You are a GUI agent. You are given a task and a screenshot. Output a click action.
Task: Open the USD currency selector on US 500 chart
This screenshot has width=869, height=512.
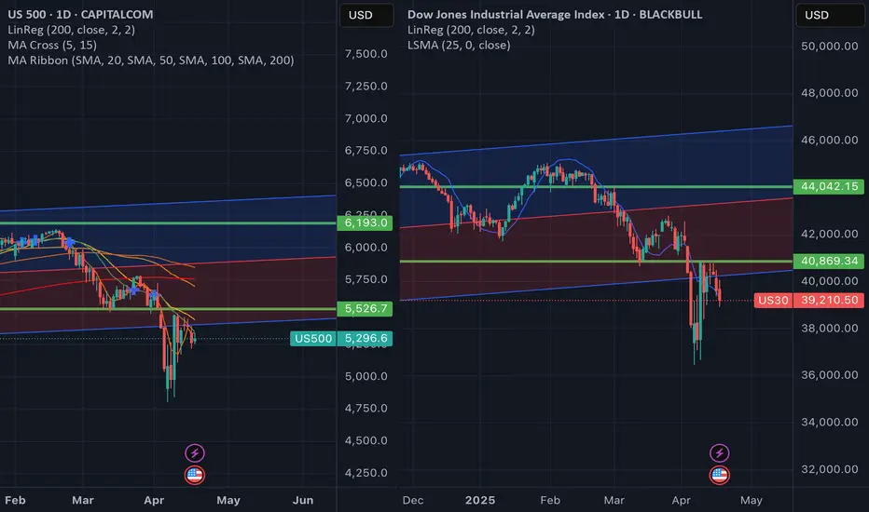(x=366, y=15)
